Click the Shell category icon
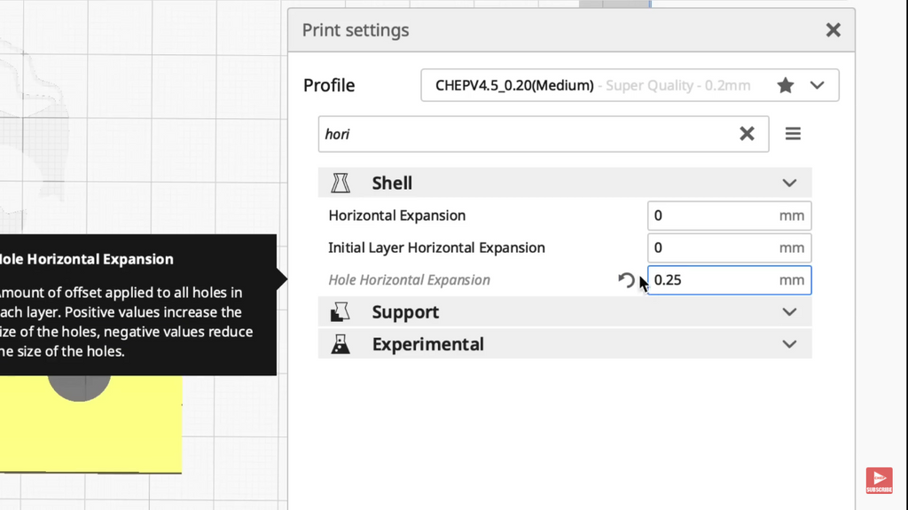Viewport: 908px width, 510px height. (x=340, y=183)
